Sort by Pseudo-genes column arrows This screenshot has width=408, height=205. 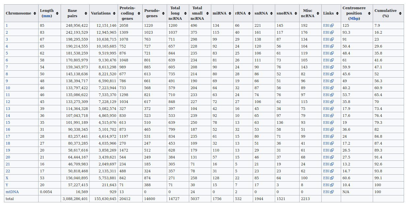163,14
